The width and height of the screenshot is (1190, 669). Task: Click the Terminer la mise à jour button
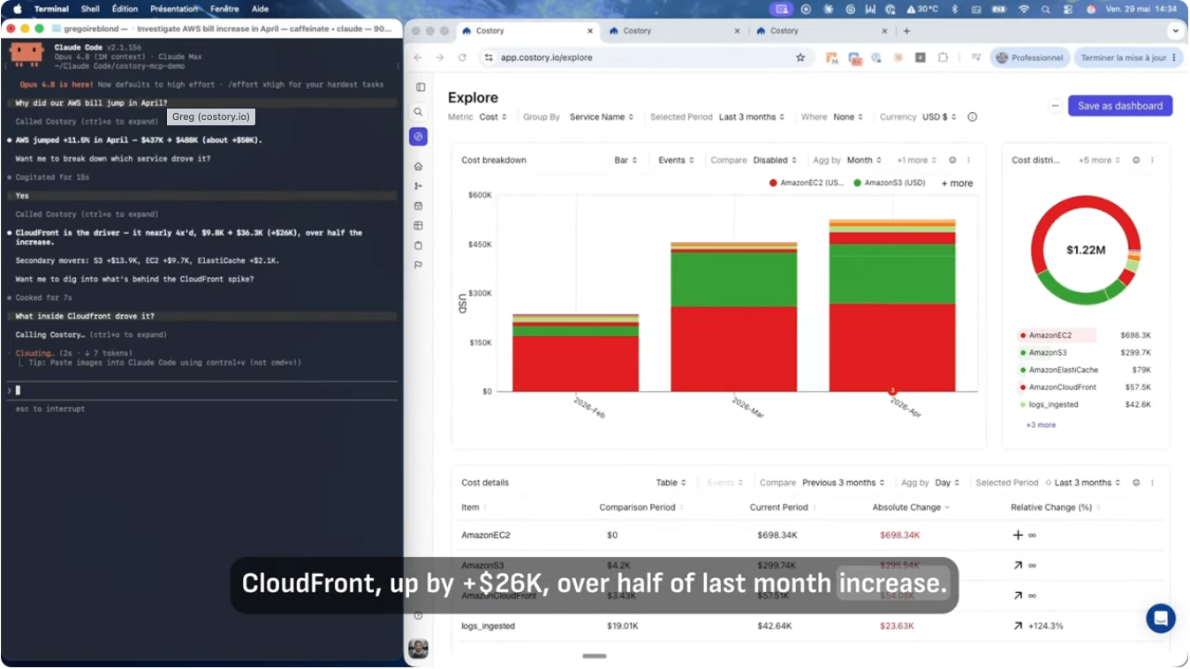1128,57
